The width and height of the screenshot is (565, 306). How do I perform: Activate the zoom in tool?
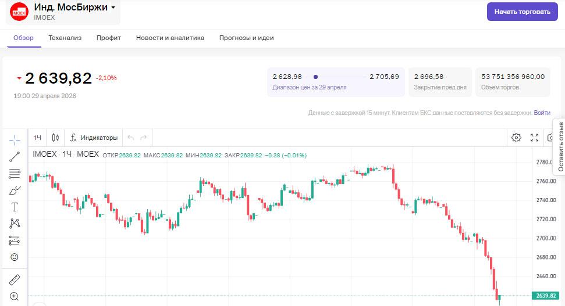coord(15,296)
